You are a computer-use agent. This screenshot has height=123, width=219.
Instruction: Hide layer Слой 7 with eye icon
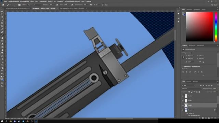click(182, 101)
